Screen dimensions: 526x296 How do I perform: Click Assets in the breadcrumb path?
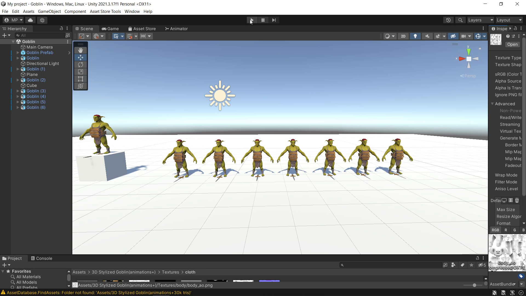coord(79,272)
